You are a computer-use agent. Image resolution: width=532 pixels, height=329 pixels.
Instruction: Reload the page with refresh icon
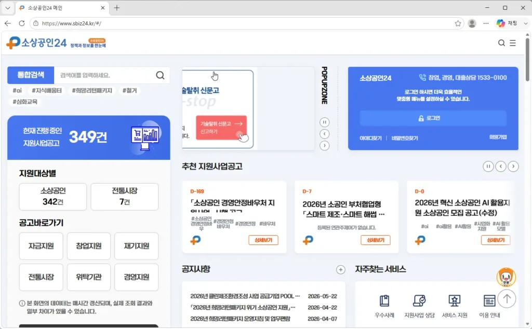point(22,23)
